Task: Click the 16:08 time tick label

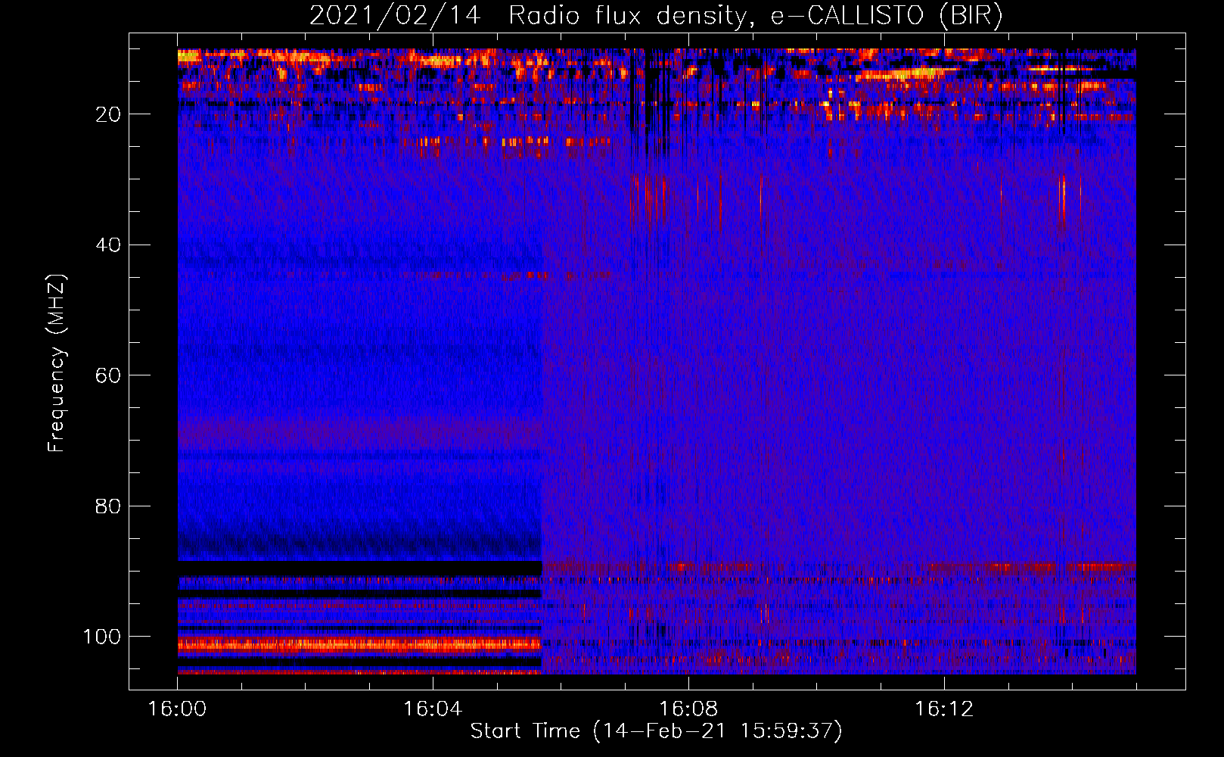Action: pos(688,709)
